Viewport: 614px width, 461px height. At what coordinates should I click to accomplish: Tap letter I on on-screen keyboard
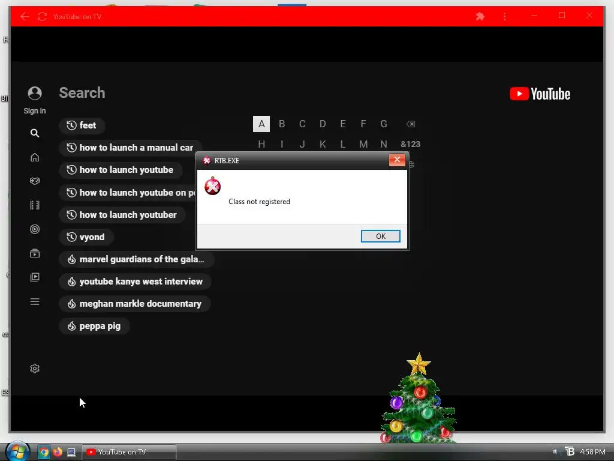pyautogui.click(x=282, y=144)
